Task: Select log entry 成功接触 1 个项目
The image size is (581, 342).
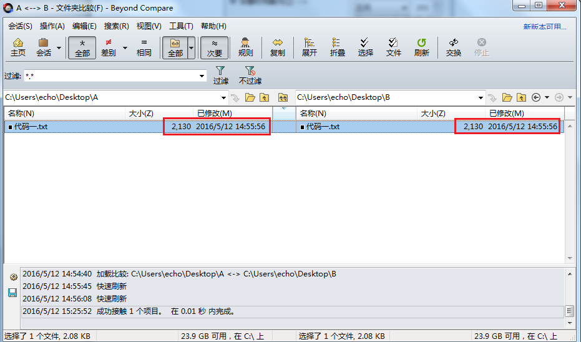Action: coord(293,311)
